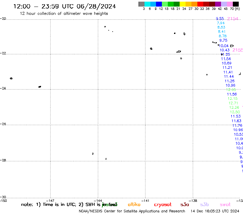243x214 pixels.
Task: Pick the pink swatch in the color bar
Action: click(230, 4)
